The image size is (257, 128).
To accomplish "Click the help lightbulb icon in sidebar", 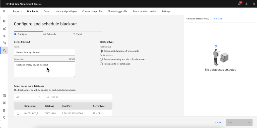I will [4, 117].
